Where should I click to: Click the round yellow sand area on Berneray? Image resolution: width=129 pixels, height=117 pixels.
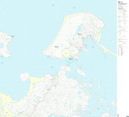point(66,53)
